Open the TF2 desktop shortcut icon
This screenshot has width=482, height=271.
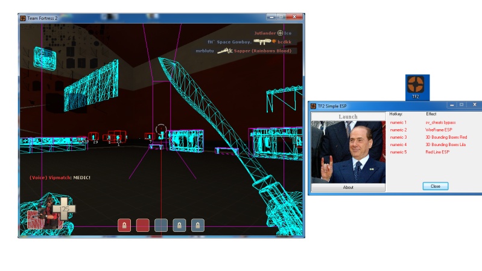(x=414, y=87)
